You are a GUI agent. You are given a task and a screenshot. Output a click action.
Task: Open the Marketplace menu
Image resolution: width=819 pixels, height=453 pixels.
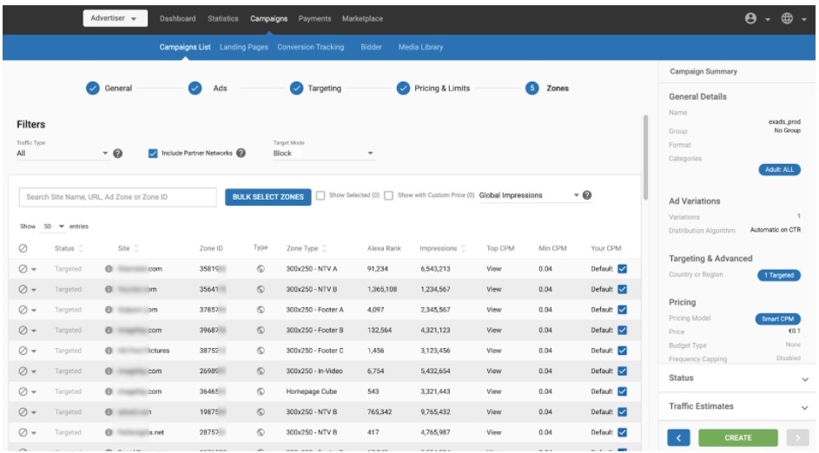[362, 18]
